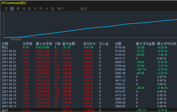Click total percentage 71.94 %
Viewport: 177px width, 112px height.
[x=89, y=110]
